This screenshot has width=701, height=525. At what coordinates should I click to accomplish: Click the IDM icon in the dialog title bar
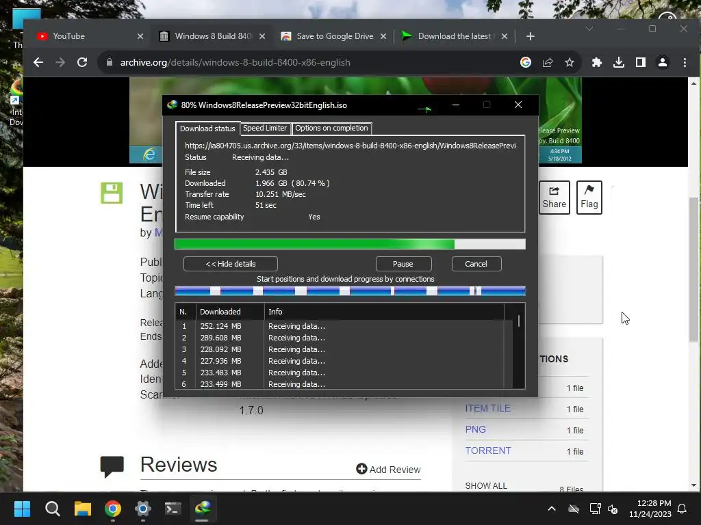pyautogui.click(x=172, y=105)
